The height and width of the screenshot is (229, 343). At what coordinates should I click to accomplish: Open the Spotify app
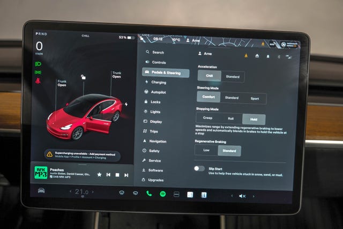click(x=163, y=194)
